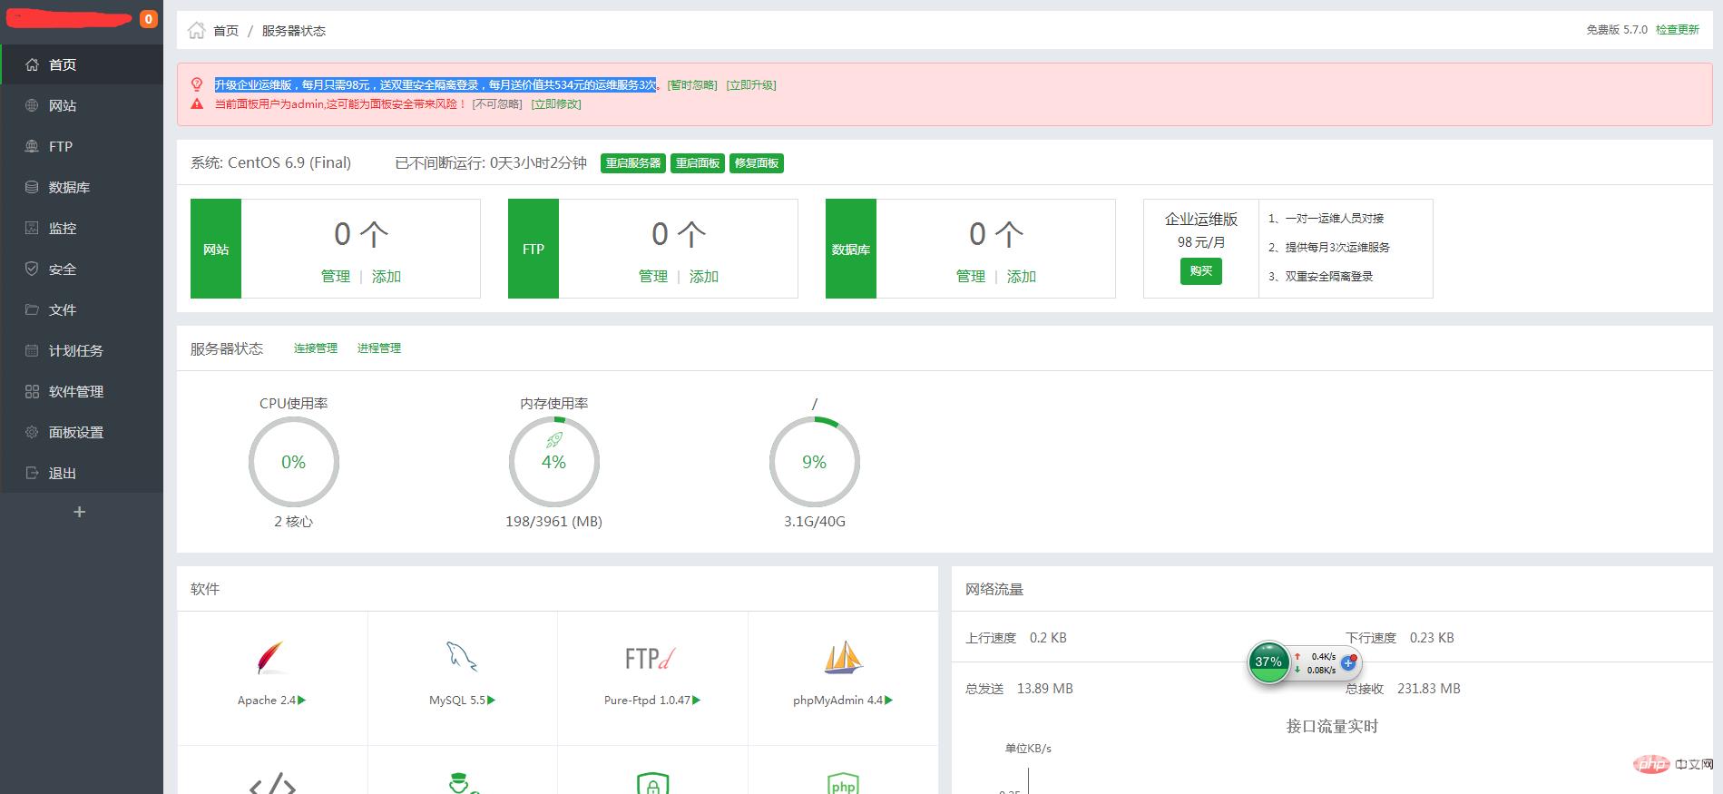
Task: Click 添加 in the 数据库 card
Action: [x=1021, y=277]
